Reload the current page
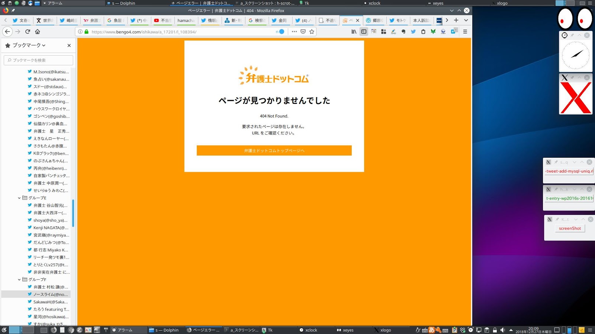The height and width of the screenshot is (334, 595). click(28, 32)
